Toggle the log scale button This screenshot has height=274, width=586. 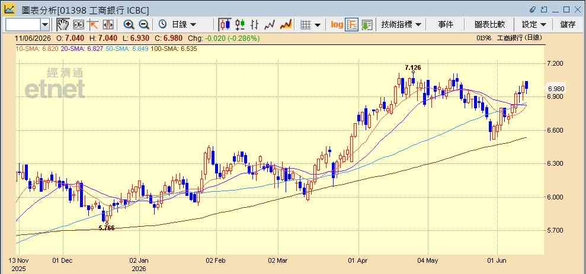337,25
